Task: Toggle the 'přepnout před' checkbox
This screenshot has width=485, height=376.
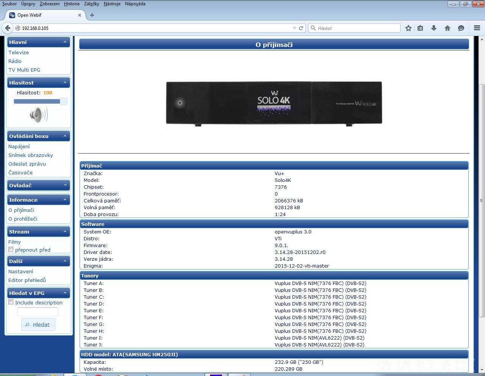Action: point(11,249)
